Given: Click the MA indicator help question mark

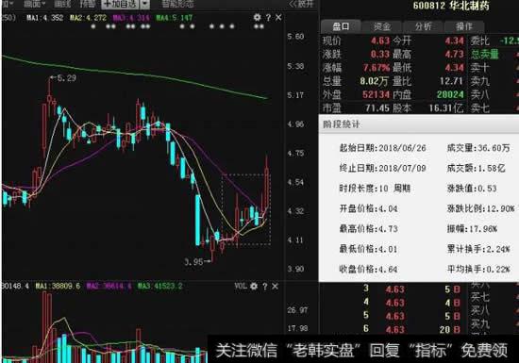Looking at the screenshot, I should click(x=268, y=18).
